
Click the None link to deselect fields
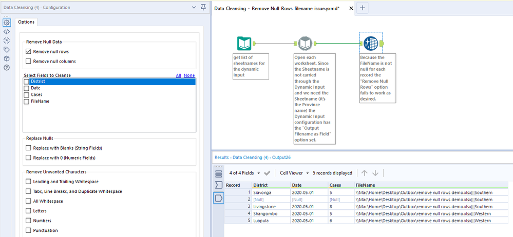pos(189,75)
